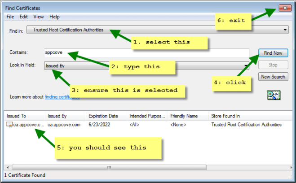The height and width of the screenshot is (183, 296).
Task: Open the File menu
Action: point(10,17)
